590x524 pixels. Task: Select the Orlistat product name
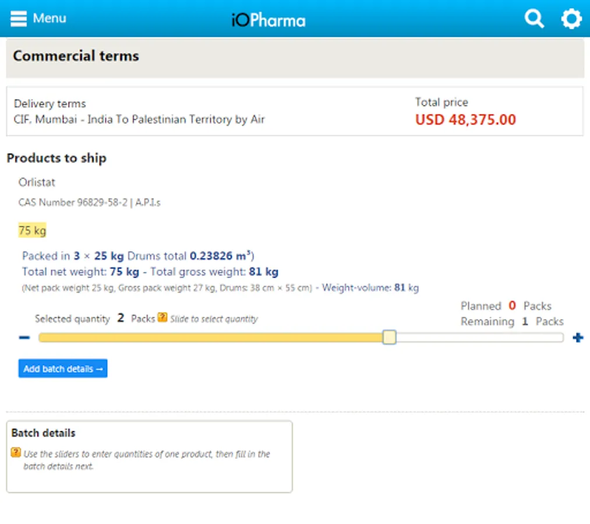coord(37,182)
